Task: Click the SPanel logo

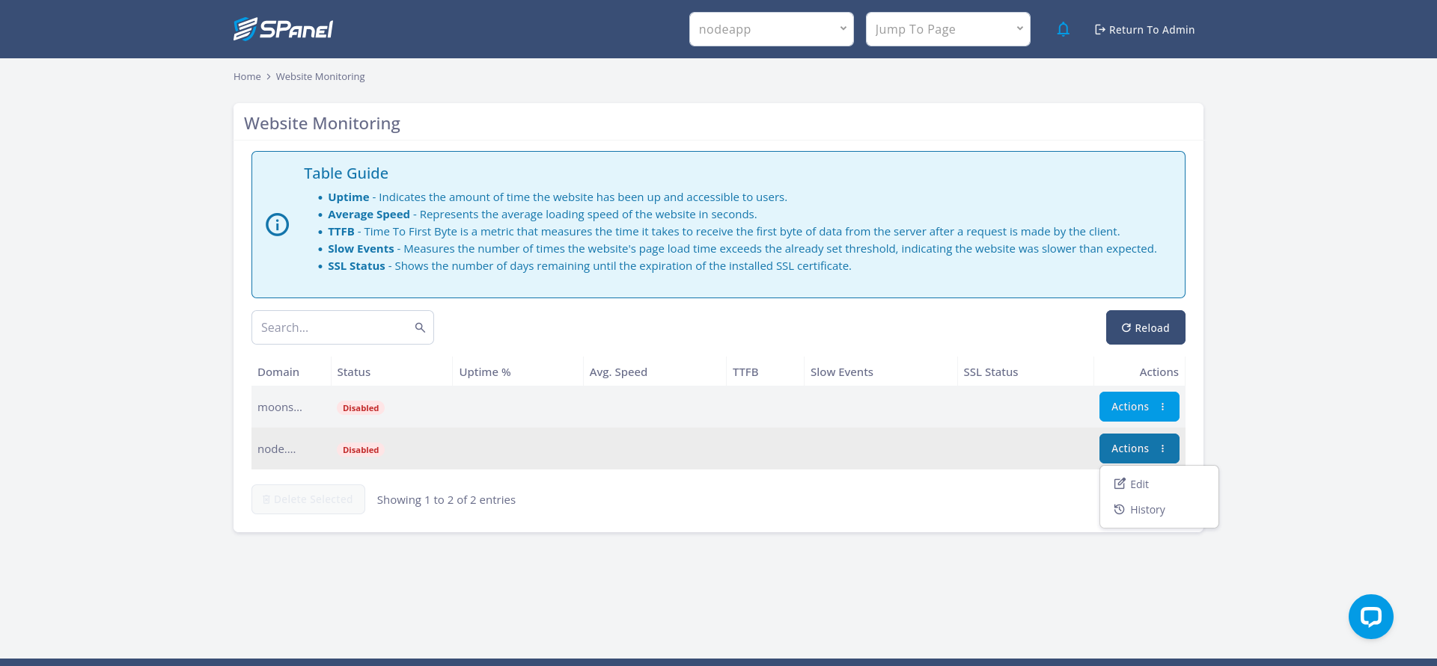Action: (x=283, y=29)
